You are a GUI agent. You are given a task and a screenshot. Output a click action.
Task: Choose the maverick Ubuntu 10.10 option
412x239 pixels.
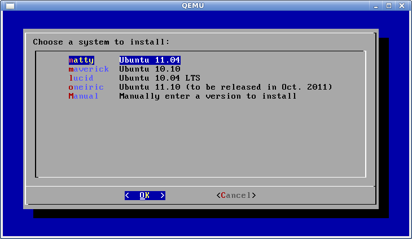click(x=125, y=69)
